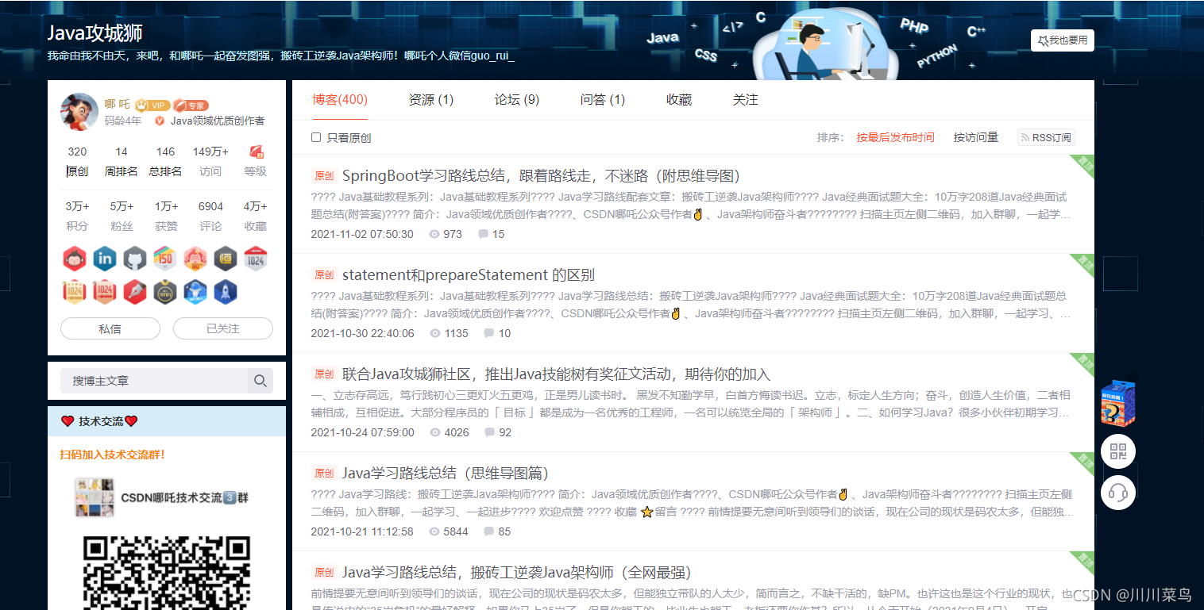Click the 我也要用 button
This screenshot has height=610, width=1204.
tap(1063, 40)
